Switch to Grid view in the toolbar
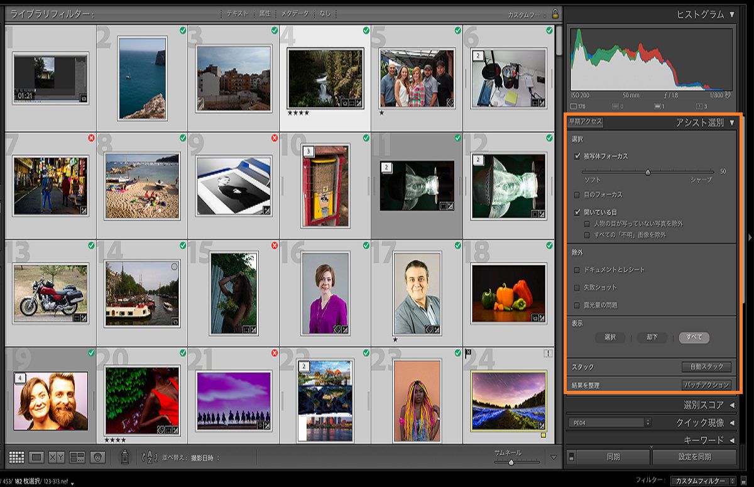The image size is (754, 487). point(17,457)
